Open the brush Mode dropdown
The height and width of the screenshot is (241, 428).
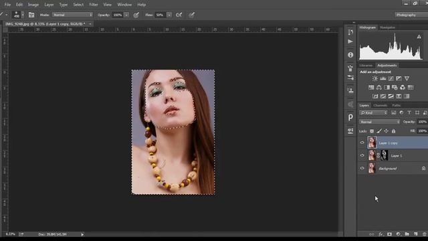point(72,15)
